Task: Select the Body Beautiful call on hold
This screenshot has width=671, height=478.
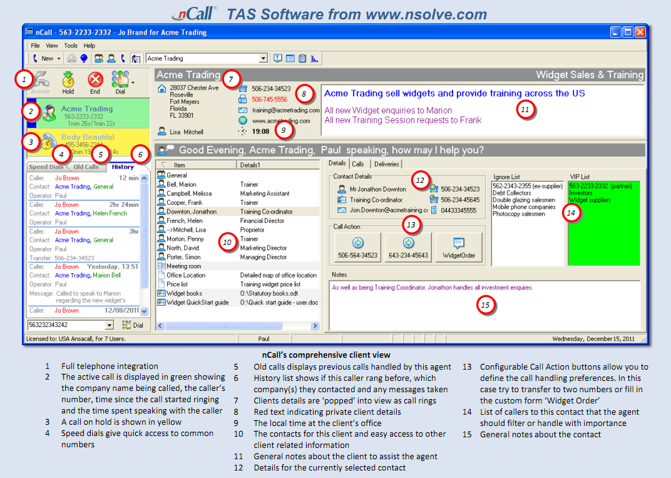Action: 88,142
